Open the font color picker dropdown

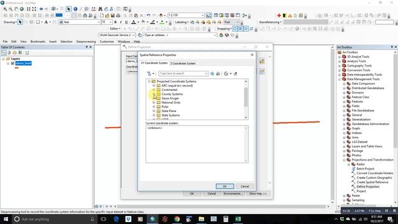tap(138, 22)
